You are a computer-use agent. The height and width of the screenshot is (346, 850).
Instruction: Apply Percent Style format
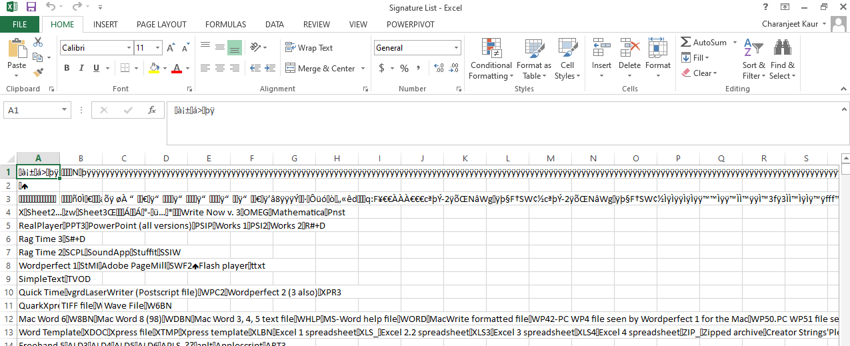coord(404,68)
